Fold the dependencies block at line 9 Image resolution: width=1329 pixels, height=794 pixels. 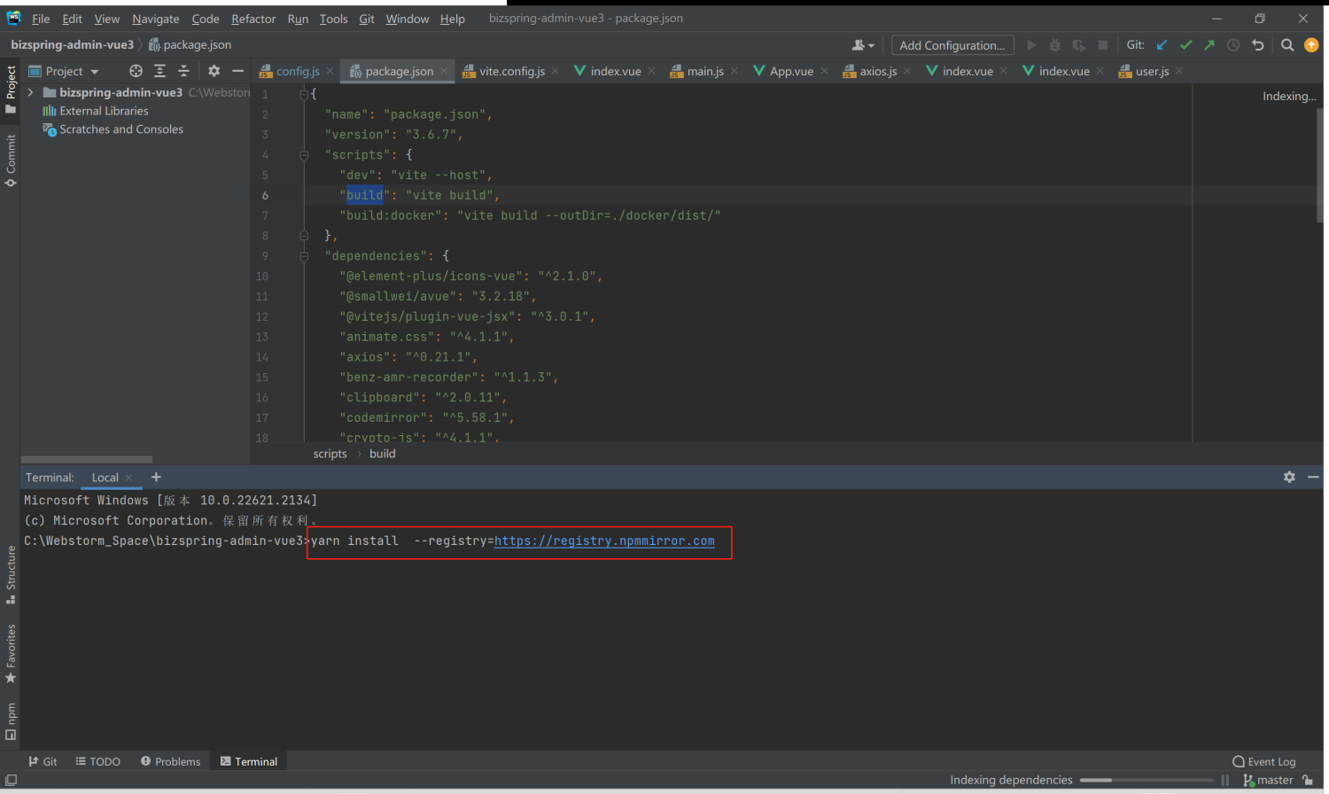tap(304, 256)
